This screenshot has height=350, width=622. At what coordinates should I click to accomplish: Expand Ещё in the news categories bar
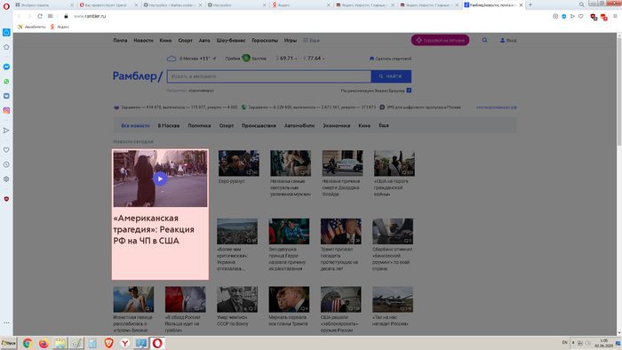(x=384, y=125)
